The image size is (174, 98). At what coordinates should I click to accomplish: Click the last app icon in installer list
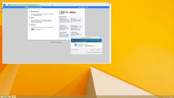click(x=75, y=12)
